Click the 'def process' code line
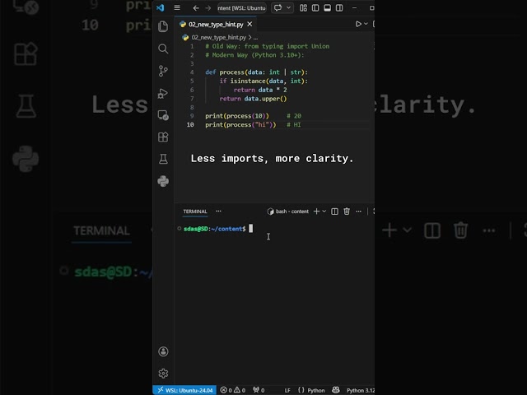Screen dimensions: 527x395 [x=256, y=72]
